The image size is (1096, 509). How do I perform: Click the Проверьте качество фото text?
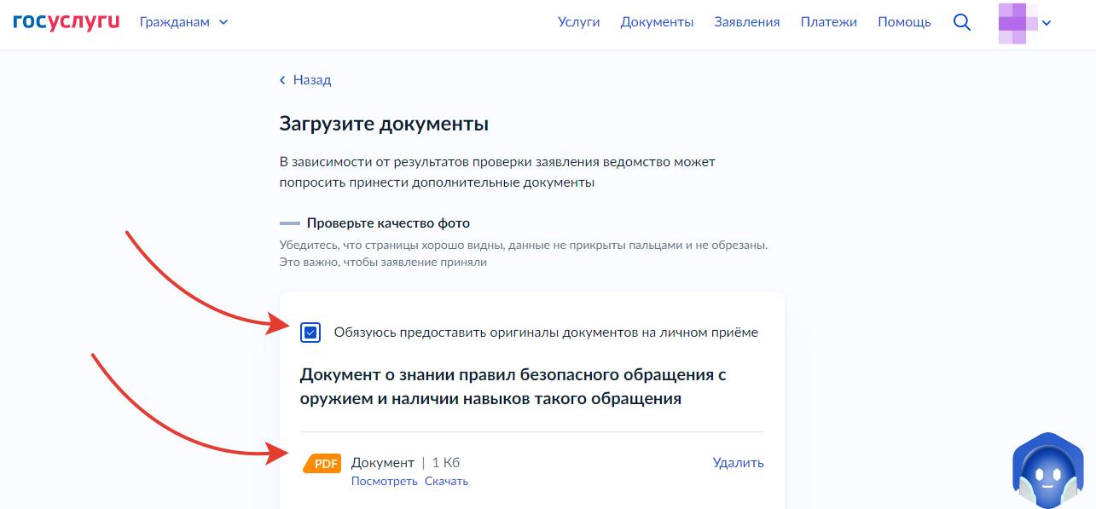tap(388, 223)
